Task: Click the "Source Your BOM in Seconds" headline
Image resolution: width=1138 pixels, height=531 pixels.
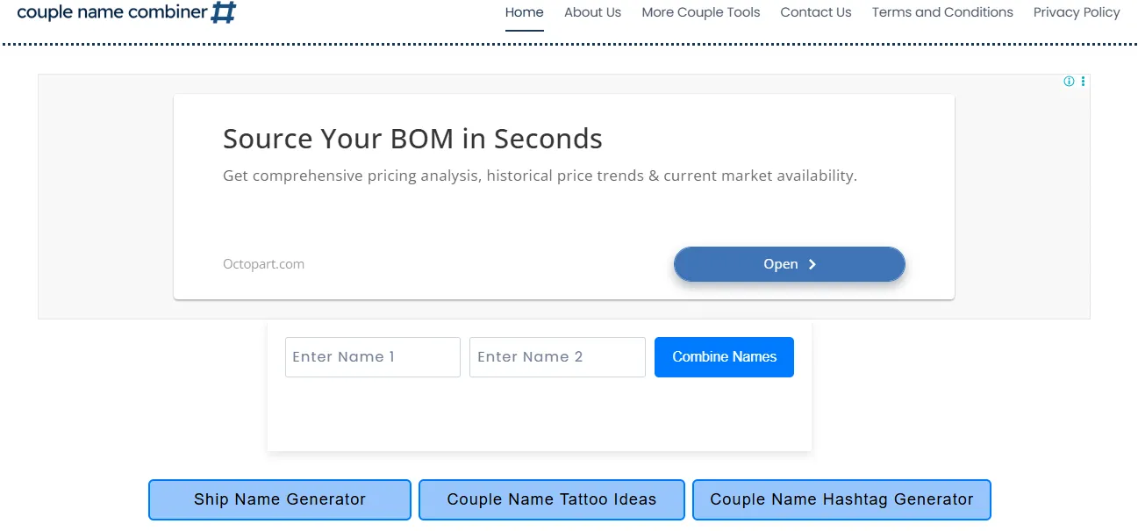Action: [412, 139]
